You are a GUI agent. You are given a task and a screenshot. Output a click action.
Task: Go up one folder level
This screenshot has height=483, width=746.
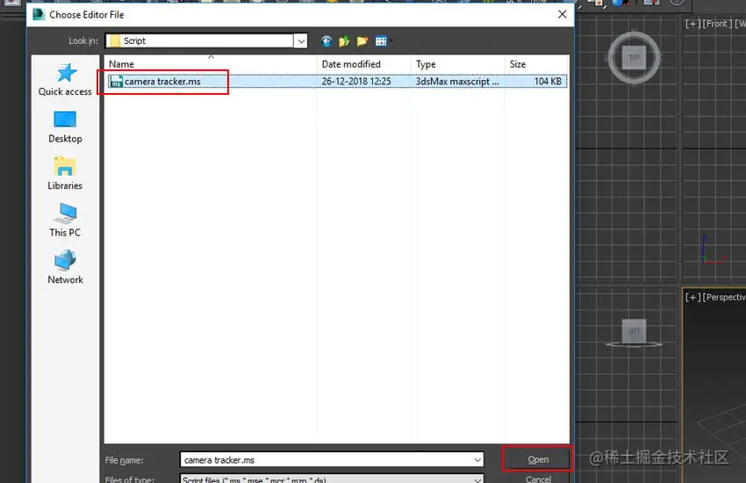[344, 41]
